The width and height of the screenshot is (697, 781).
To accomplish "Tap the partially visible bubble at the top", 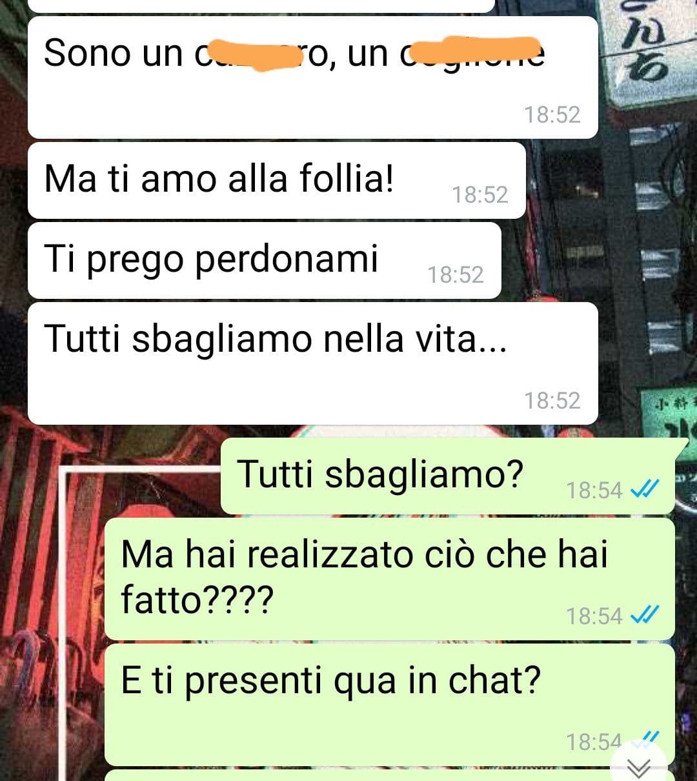I will [261, 6].
